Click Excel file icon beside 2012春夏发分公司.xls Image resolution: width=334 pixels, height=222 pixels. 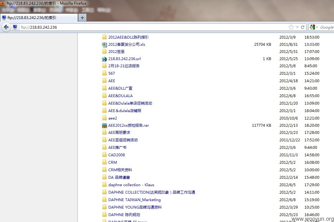pyautogui.click(x=104, y=45)
